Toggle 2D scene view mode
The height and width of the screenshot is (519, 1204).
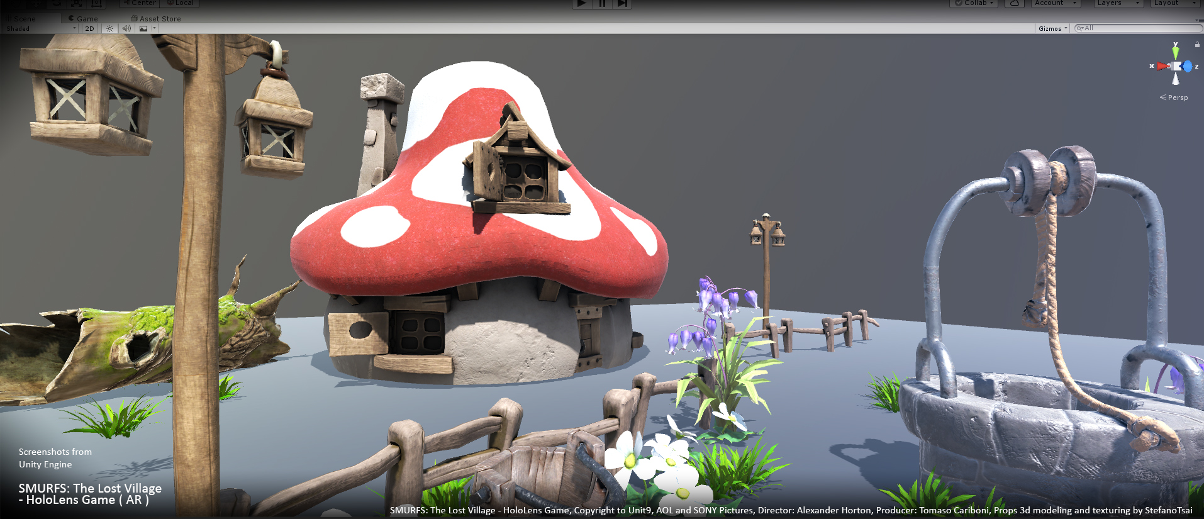tap(90, 28)
